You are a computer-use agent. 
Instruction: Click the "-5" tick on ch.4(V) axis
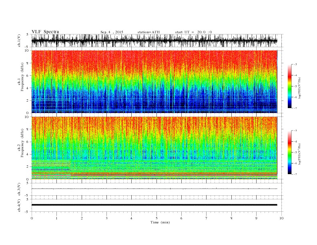point(27,212)
